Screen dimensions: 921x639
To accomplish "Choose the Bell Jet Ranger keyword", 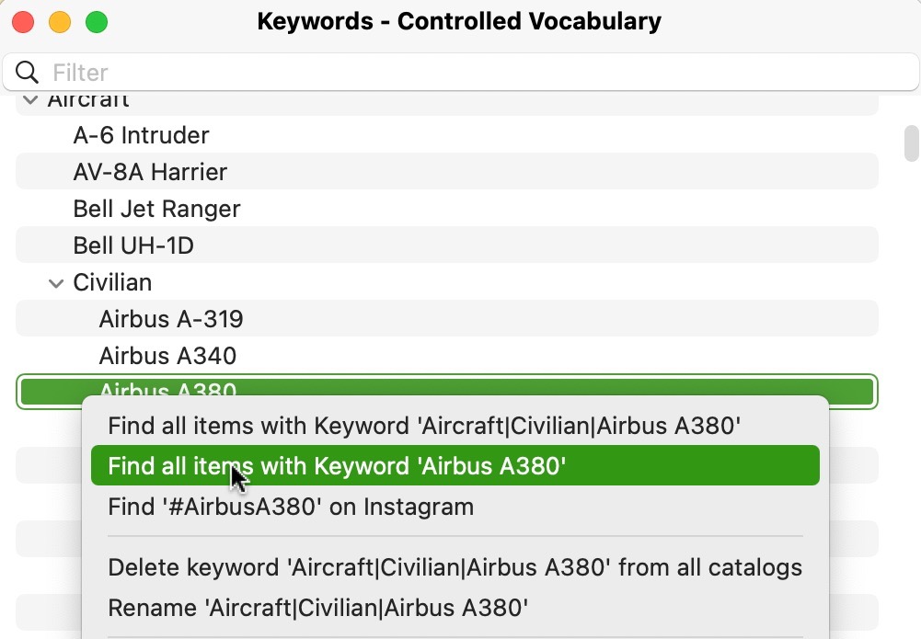I will [156, 209].
